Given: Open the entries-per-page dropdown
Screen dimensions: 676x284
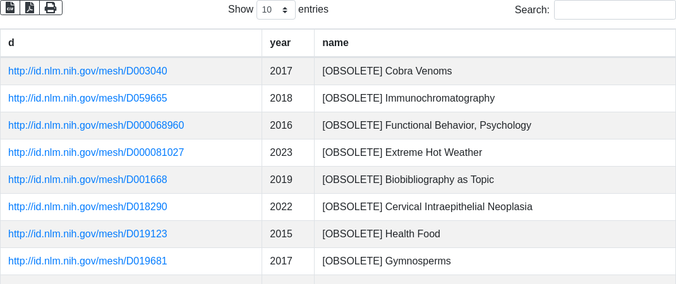Looking at the screenshot, I should (275, 10).
